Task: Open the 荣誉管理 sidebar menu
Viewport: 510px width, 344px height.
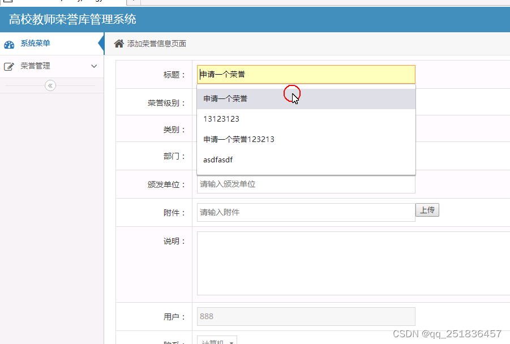Action: click(36, 66)
